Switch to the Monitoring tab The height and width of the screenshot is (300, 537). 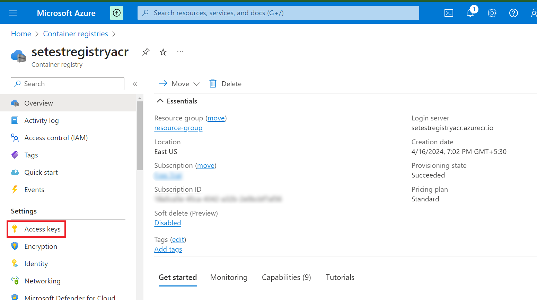229,278
